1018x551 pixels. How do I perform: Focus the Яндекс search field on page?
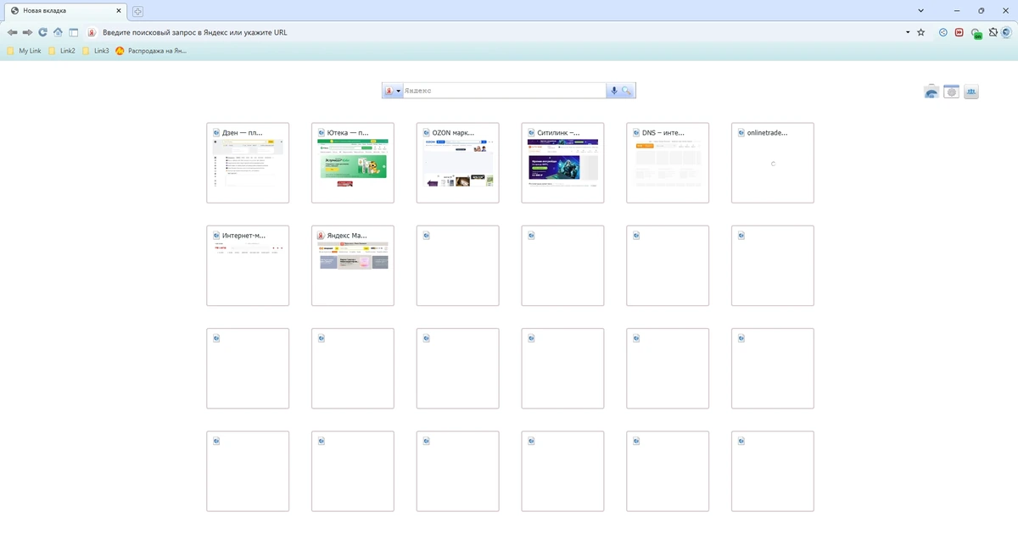pyautogui.click(x=505, y=91)
